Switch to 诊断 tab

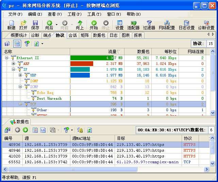pos(35,35)
